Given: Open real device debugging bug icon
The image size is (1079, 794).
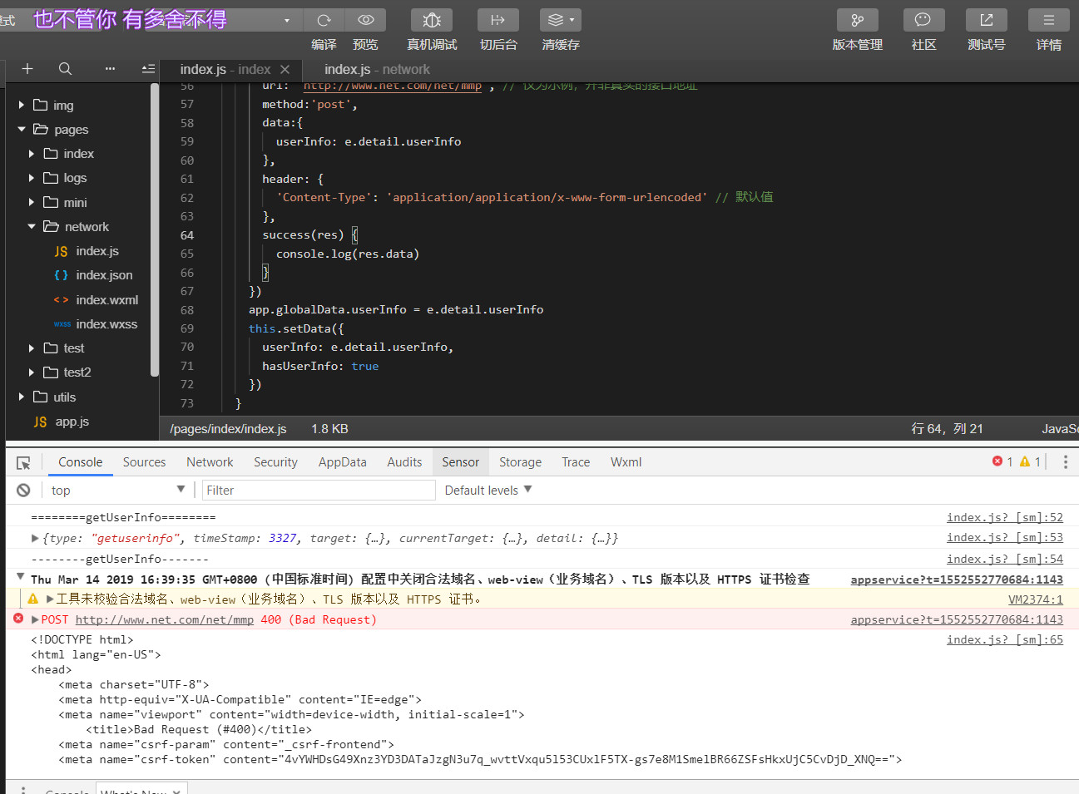Looking at the screenshot, I should [432, 20].
